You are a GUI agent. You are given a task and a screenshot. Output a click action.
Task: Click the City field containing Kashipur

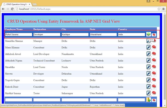point(75,34)
